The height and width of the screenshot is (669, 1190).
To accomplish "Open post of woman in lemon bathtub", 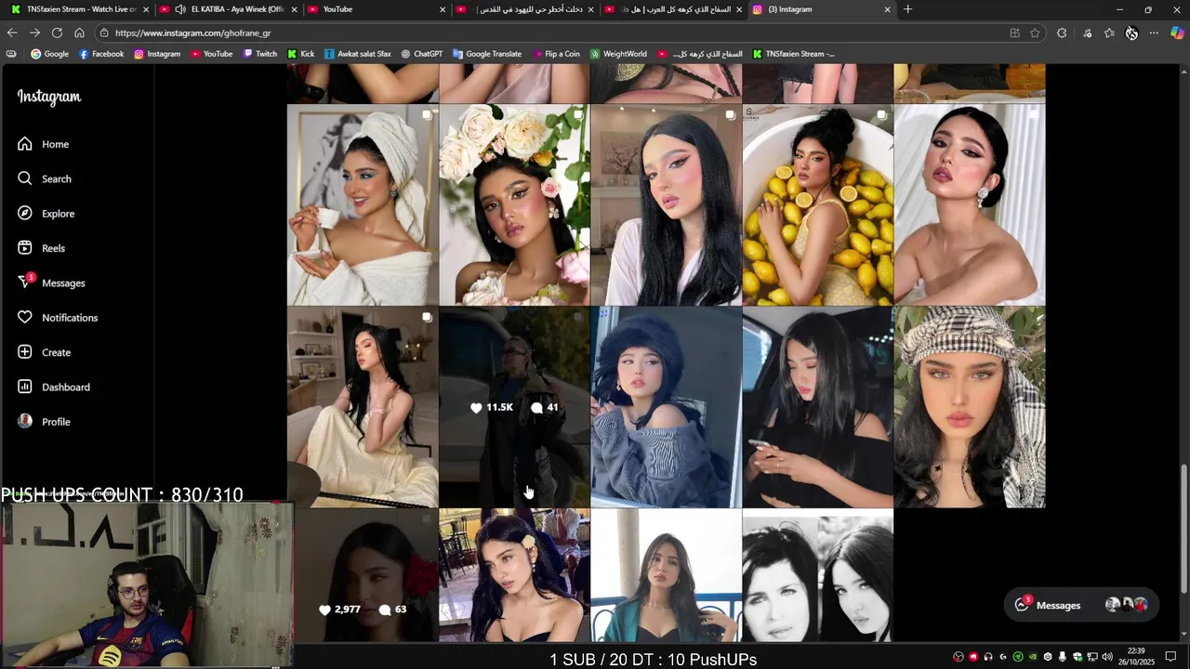I will coord(817,204).
